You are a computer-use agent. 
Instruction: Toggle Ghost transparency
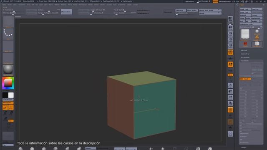click(230, 122)
